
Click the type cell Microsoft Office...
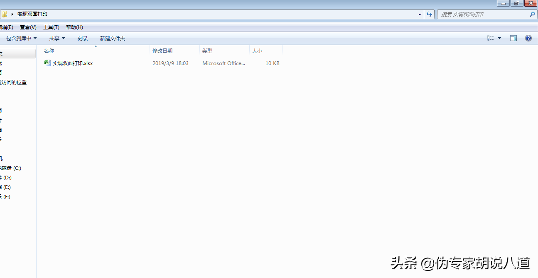tap(224, 63)
